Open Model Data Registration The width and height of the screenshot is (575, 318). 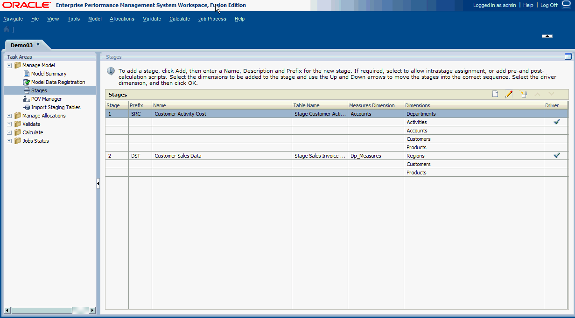(x=58, y=82)
